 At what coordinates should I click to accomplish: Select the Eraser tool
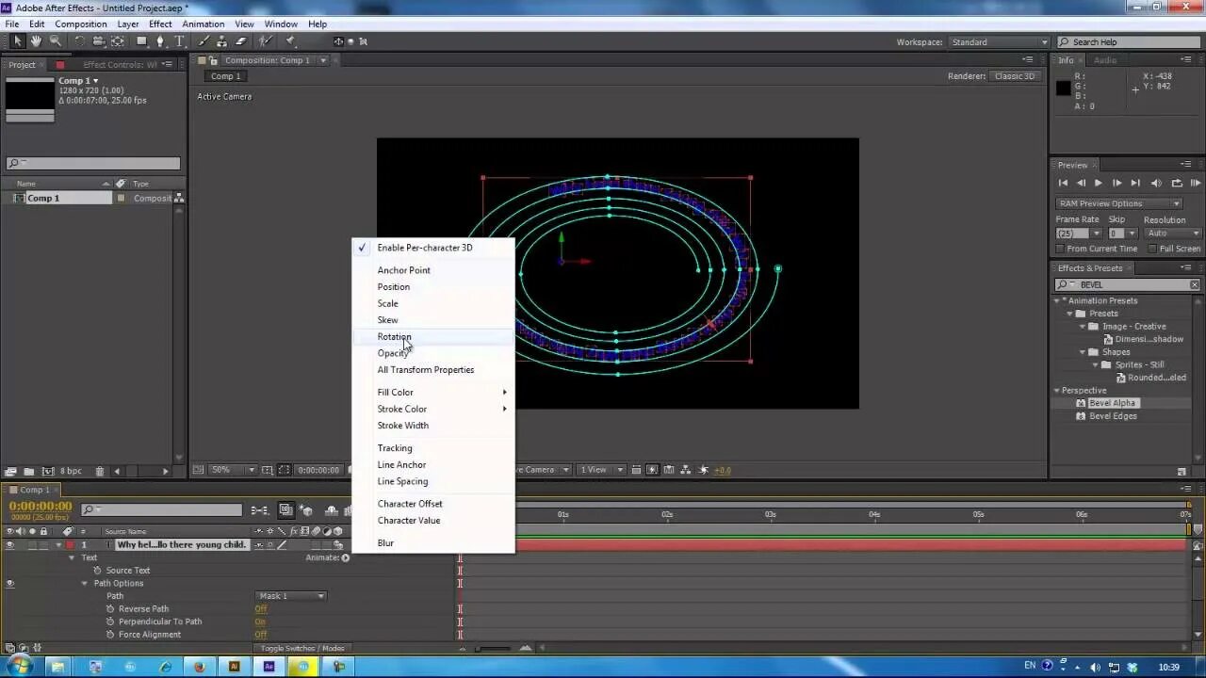click(x=241, y=41)
